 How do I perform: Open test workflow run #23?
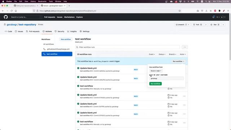click(87, 86)
